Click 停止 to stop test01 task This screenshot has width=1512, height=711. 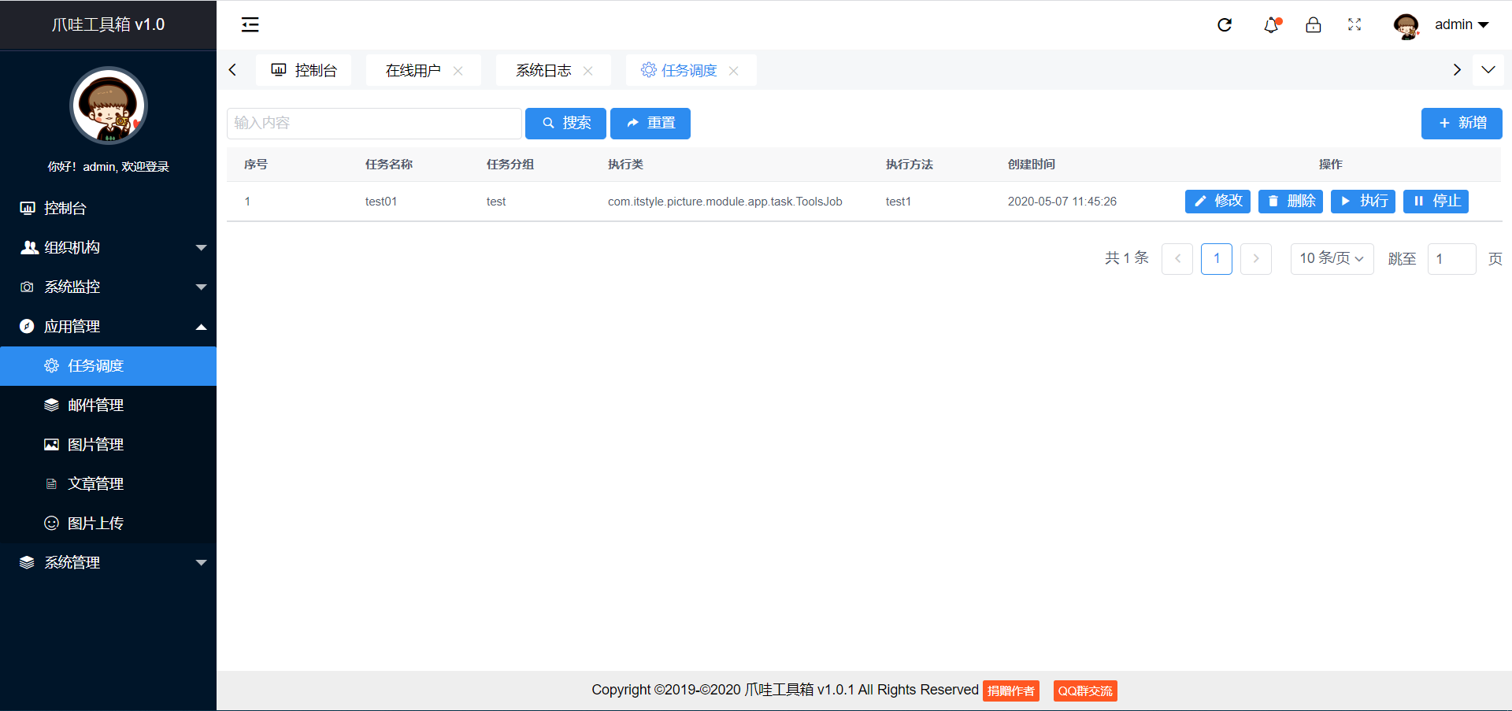click(1435, 202)
